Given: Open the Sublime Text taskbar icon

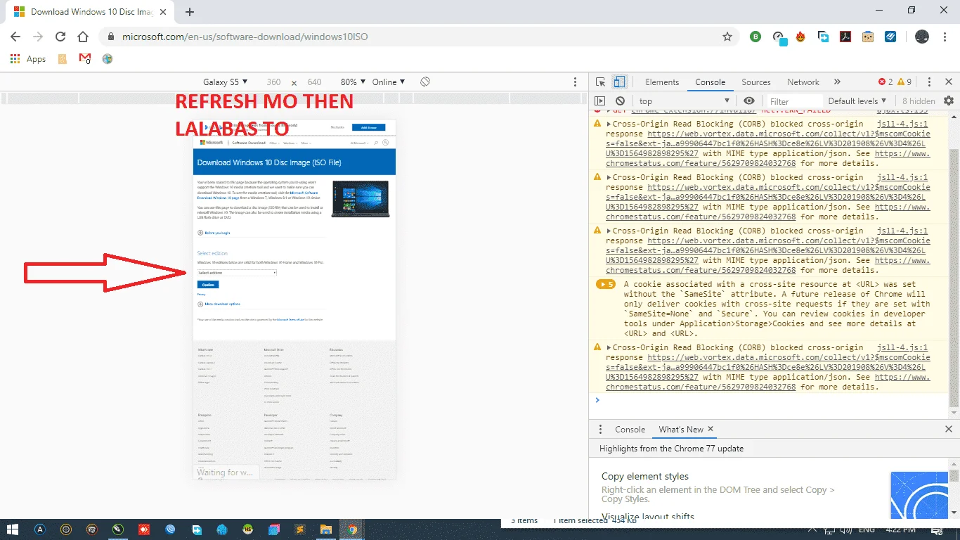Looking at the screenshot, I should point(300,529).
